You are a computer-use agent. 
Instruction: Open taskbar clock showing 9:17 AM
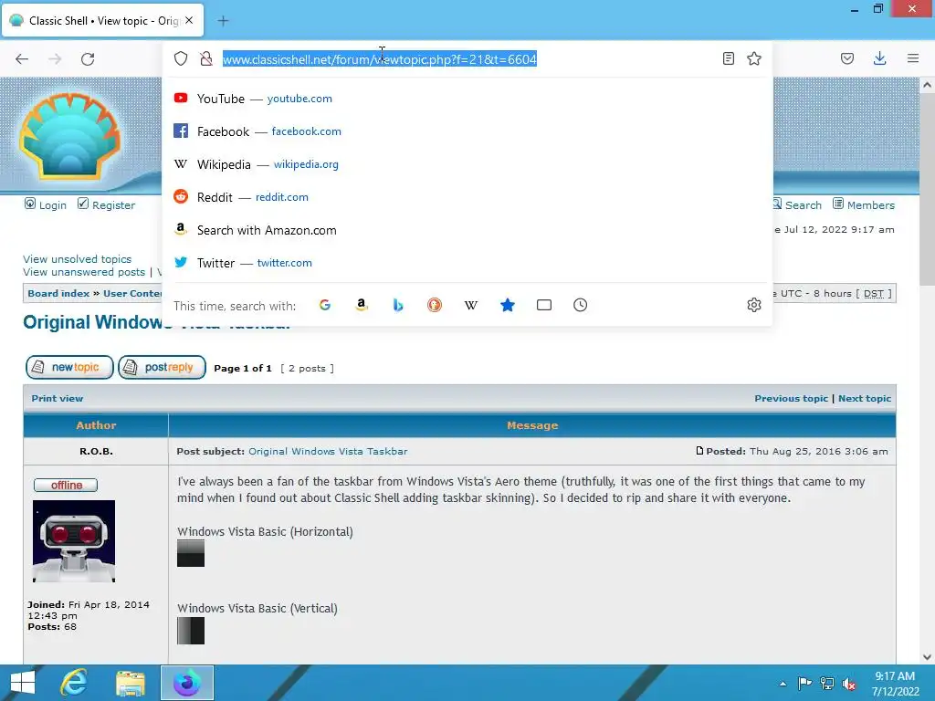tap(895, 684)
